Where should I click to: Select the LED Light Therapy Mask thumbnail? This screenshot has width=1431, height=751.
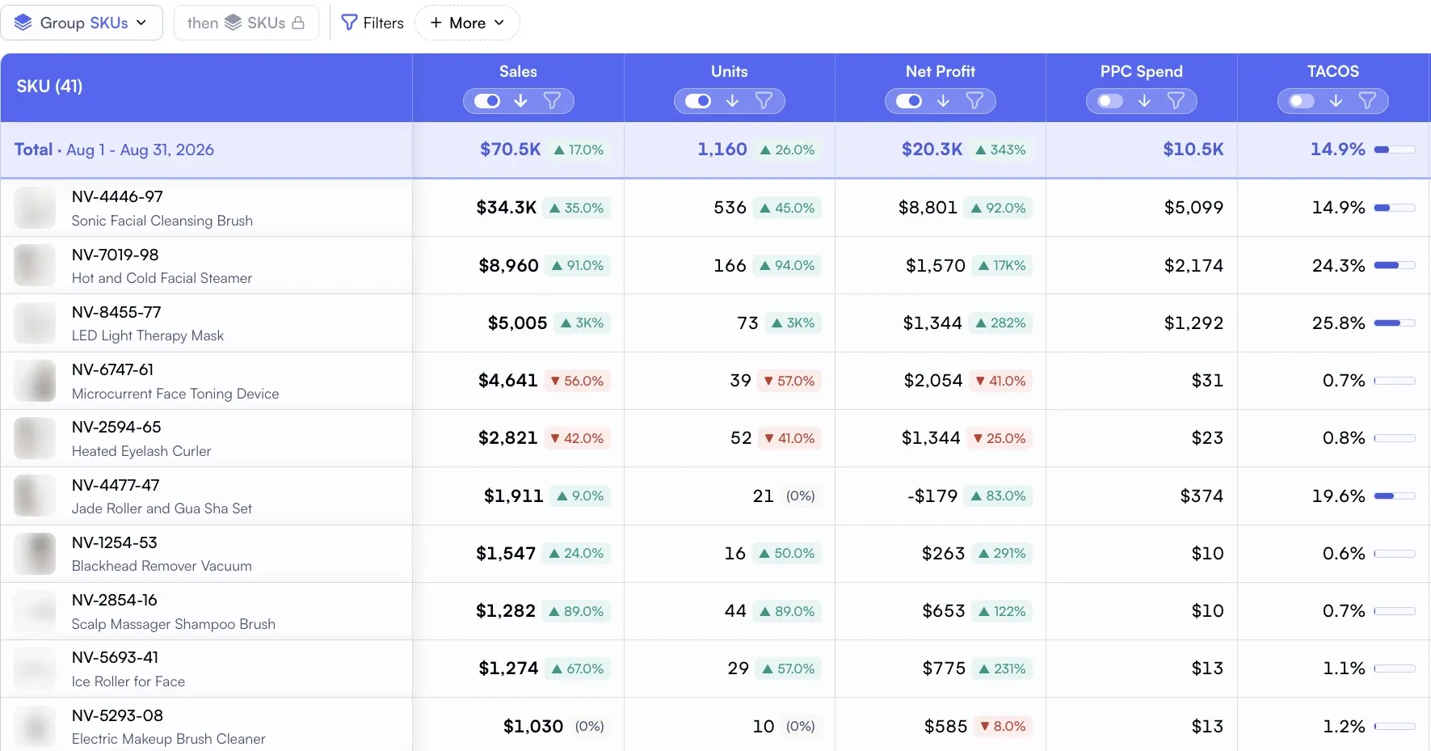point(35,323)
